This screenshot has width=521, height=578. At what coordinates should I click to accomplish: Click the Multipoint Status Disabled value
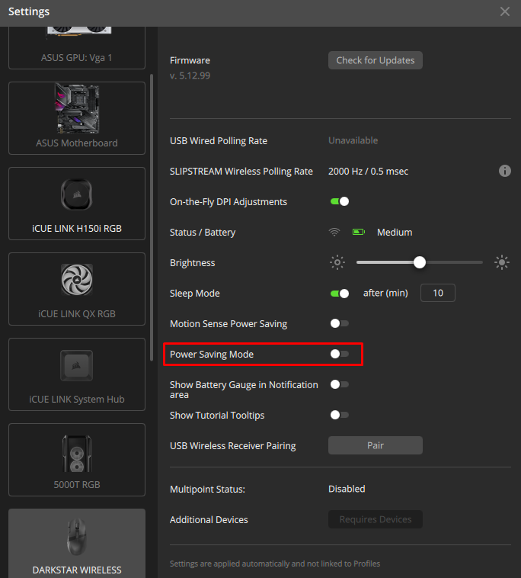click(347, 489)
